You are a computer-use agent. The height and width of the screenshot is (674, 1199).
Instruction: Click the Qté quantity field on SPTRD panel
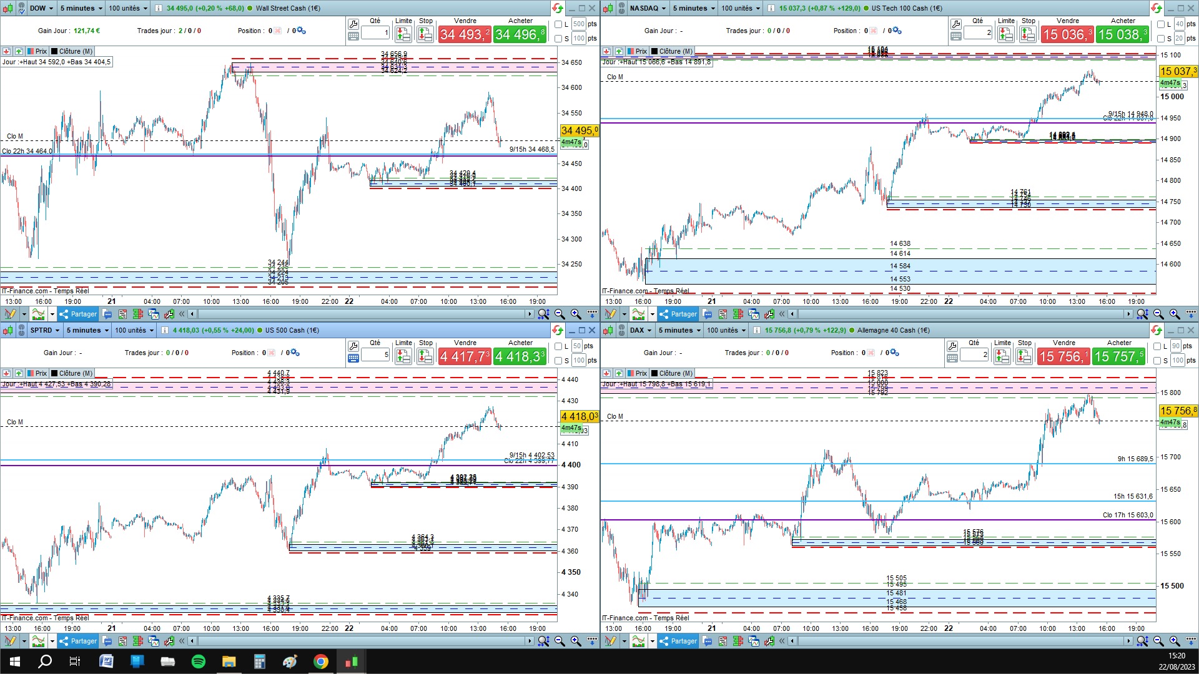point(375,354)
